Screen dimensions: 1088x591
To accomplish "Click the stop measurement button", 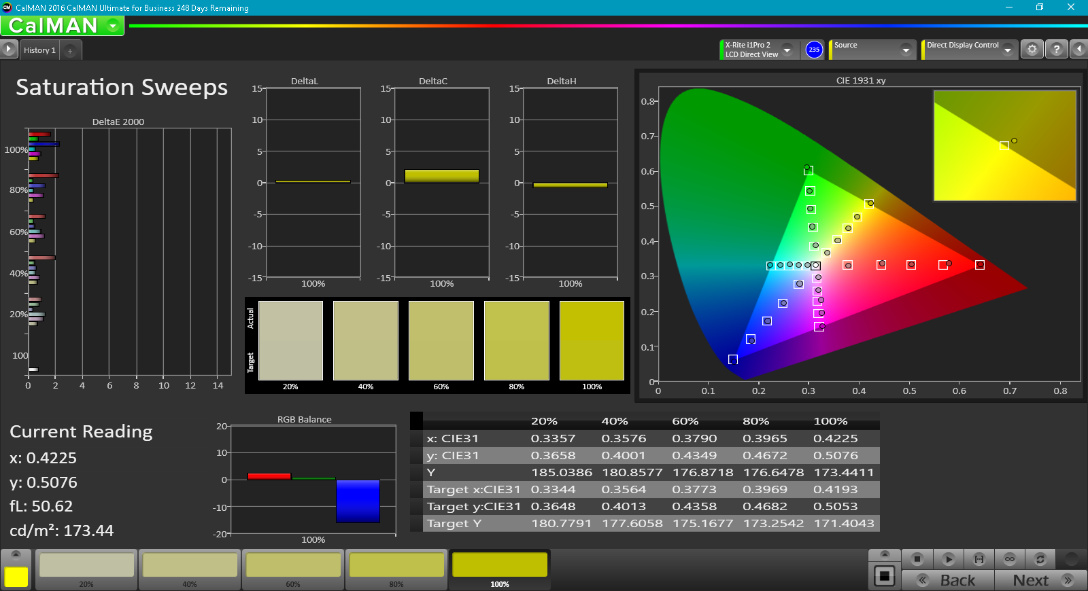I will [917, 559].
